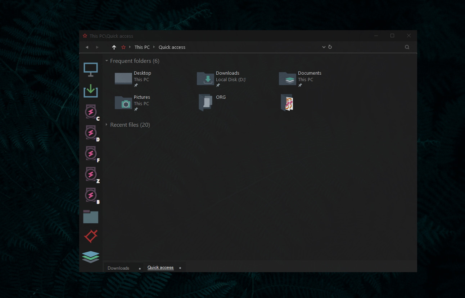Click the search magnifier icon
The image size is (465, 298).
pyautogui.click(x=407, y=47)
